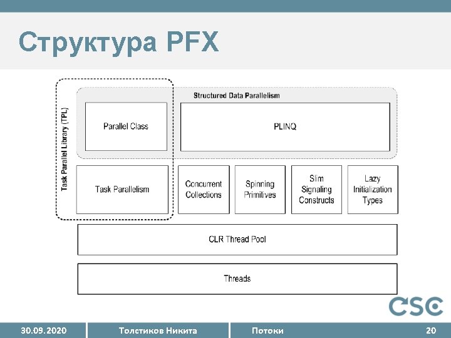Click the slide title "Структура PFX"
This screenshot has height=338, width=451.
click(118, 43)
